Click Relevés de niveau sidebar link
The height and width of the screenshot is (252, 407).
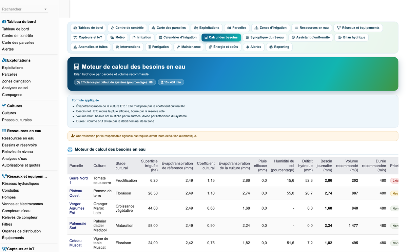(x=18, y=152)
